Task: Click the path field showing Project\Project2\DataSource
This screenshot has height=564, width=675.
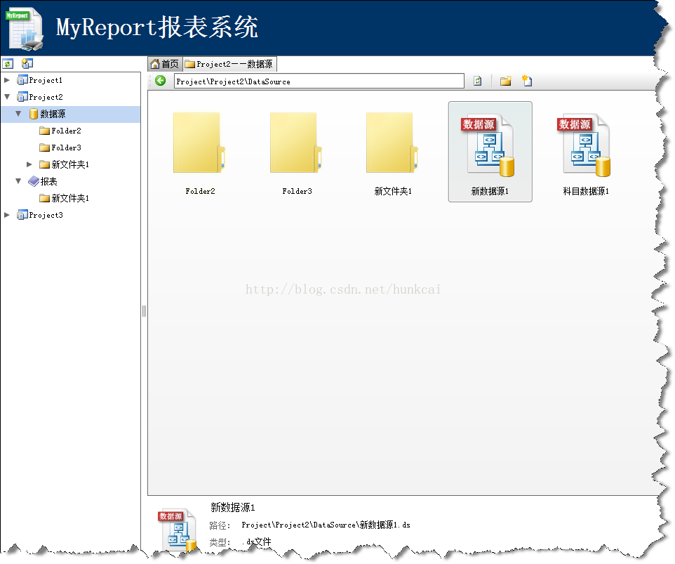Action: (x=319, y=81)
